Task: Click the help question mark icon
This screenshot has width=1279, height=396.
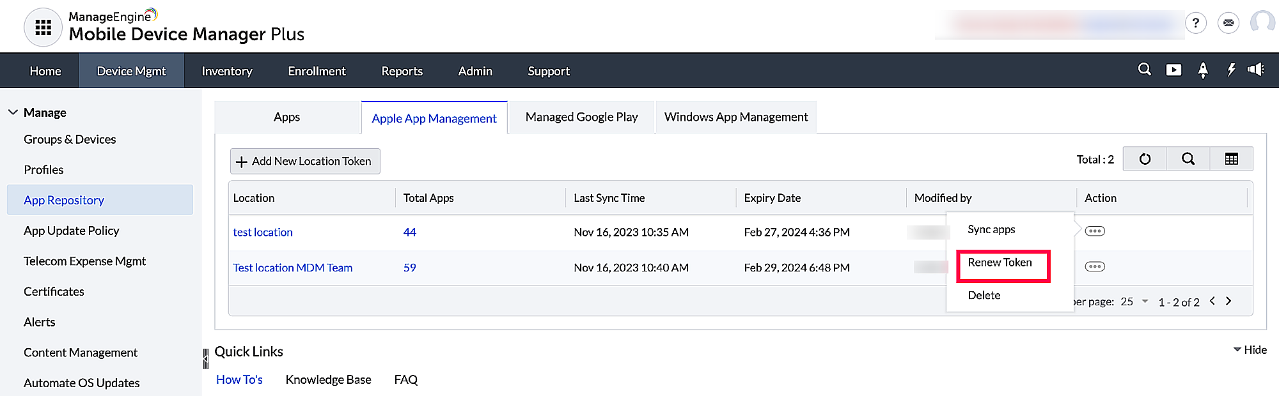Action: 1195,23
